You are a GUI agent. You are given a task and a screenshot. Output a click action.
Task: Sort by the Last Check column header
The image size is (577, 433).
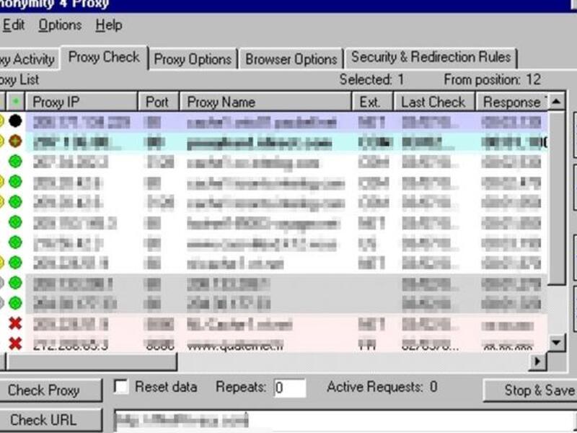tap(434, 102)
